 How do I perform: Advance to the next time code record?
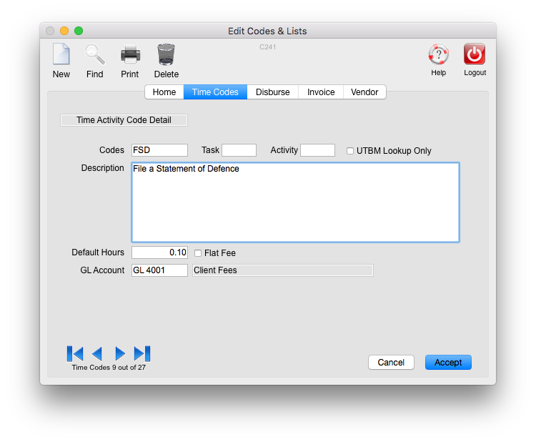[x=120, y=353]
